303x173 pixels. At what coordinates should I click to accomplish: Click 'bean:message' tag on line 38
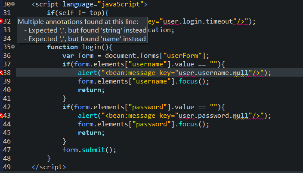[132, 73]
